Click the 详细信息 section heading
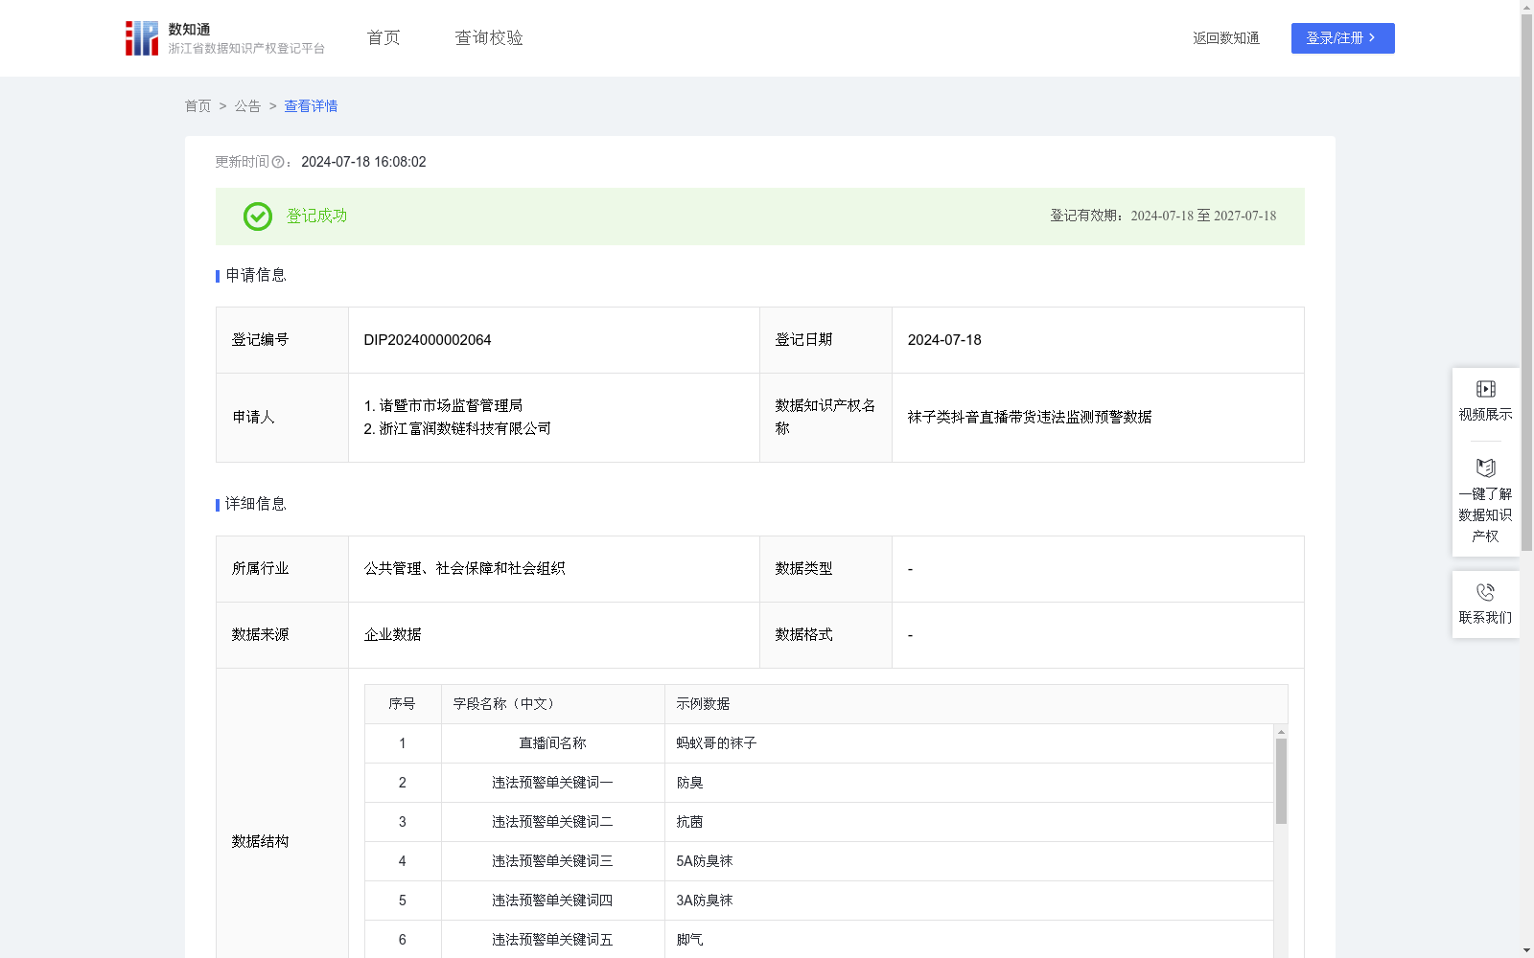Screen dimensions: 1534x958 pyautogui.click(x=255, y=505)
